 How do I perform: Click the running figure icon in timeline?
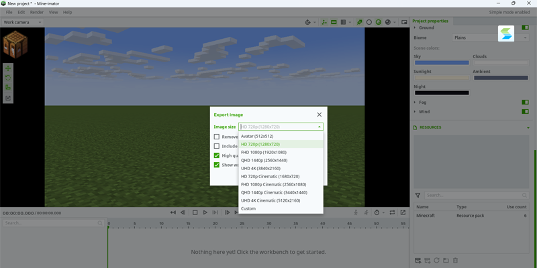pos(366,212)
